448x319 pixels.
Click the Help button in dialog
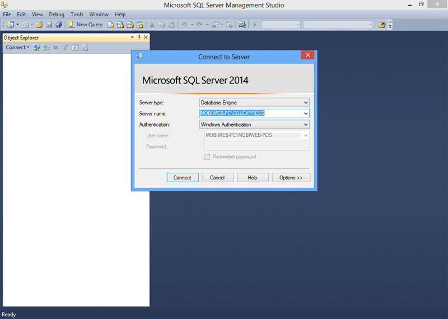click(x=253, y=178)
